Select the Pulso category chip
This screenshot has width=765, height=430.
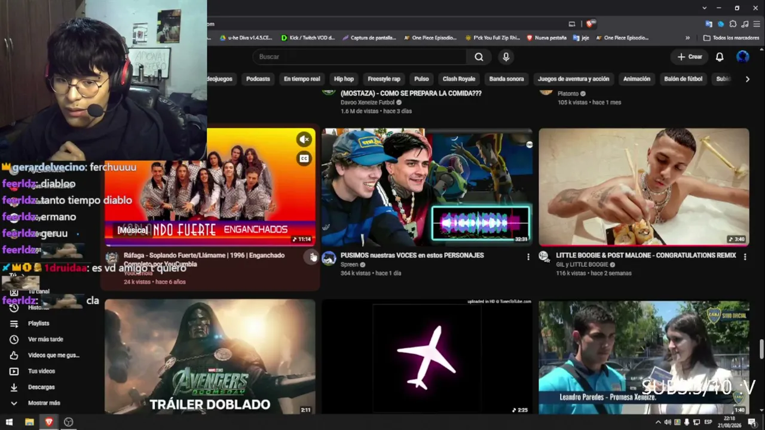pyautogui.click(x=421, y=79)
